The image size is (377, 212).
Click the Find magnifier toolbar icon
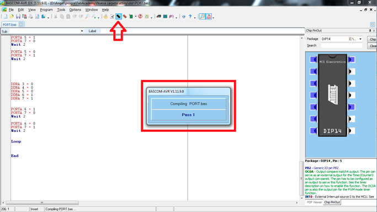click(x=88, y=17)
